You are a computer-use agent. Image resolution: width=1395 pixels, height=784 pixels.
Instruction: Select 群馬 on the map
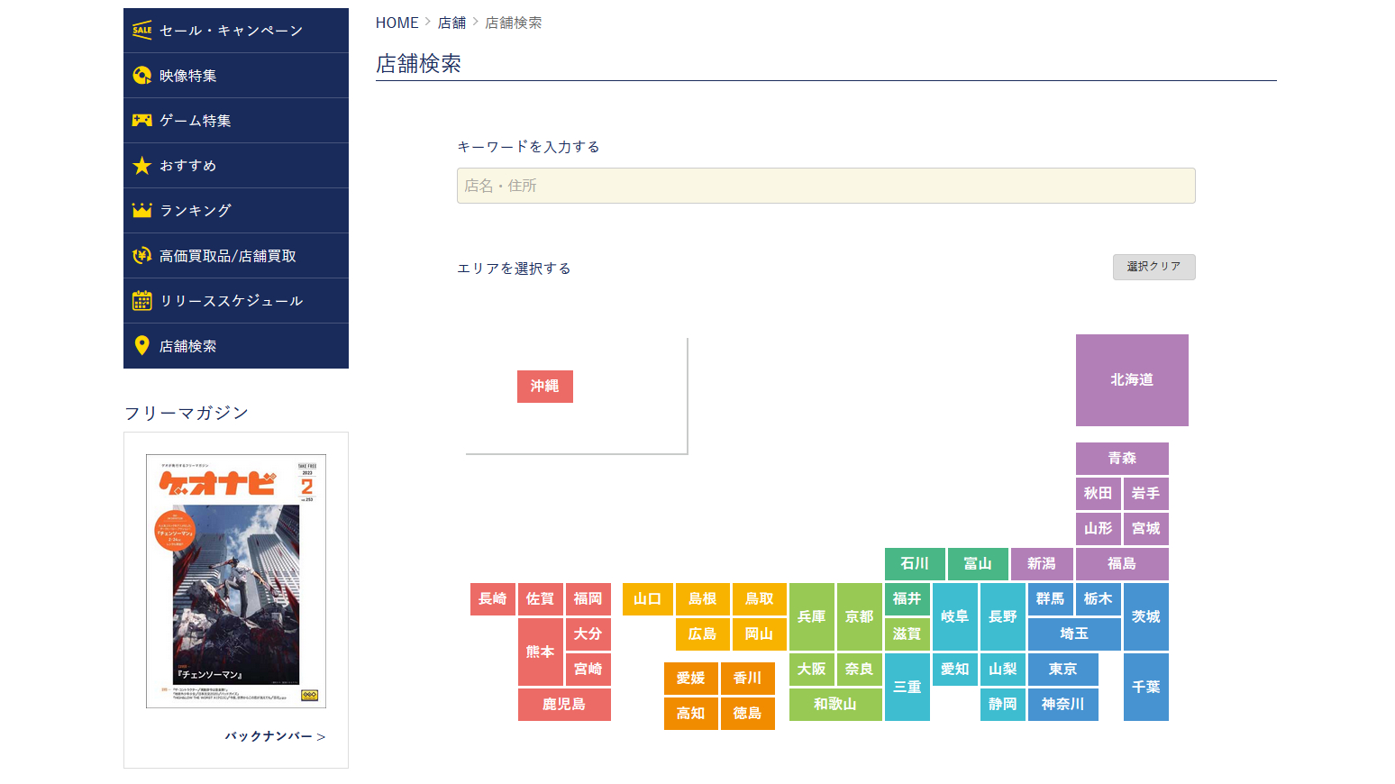tap(1051, 599)
